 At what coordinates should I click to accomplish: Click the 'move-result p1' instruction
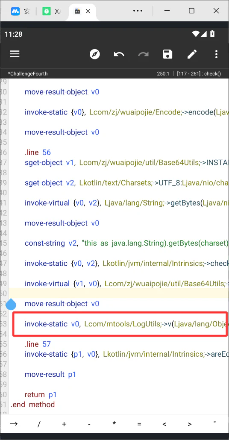pos(50,375)
